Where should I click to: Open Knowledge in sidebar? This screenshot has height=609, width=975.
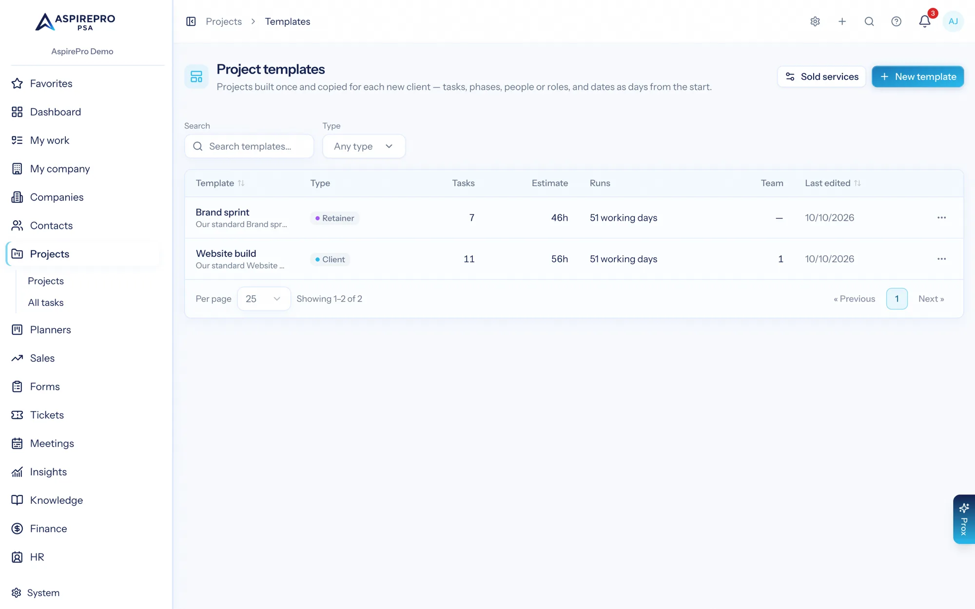[82, 500]
